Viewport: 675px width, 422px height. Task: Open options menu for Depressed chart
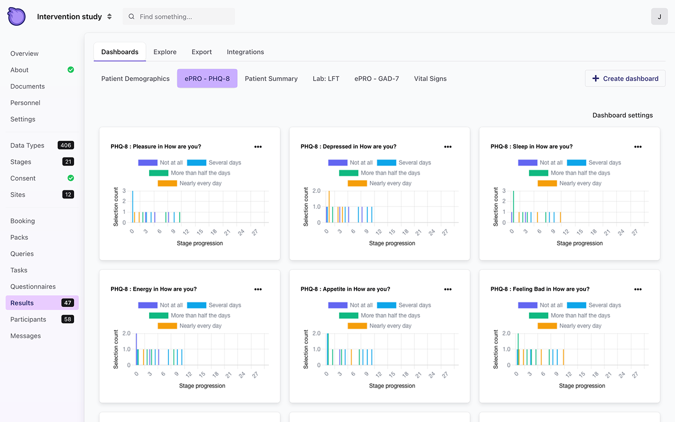point(448,147)
